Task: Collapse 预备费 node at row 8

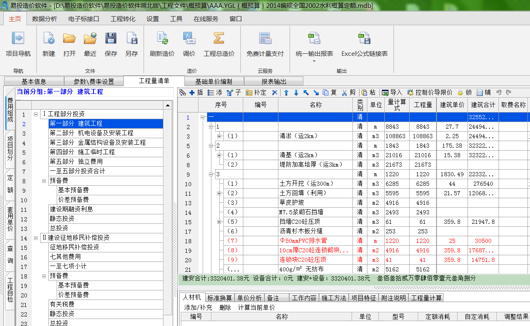Action: point(44,181)
